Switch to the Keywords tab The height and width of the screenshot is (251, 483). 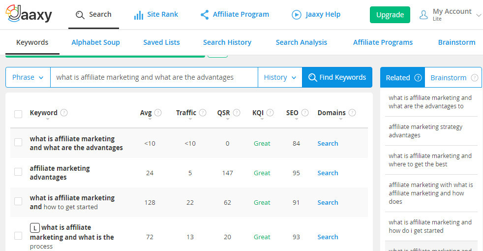pos(32,42)
